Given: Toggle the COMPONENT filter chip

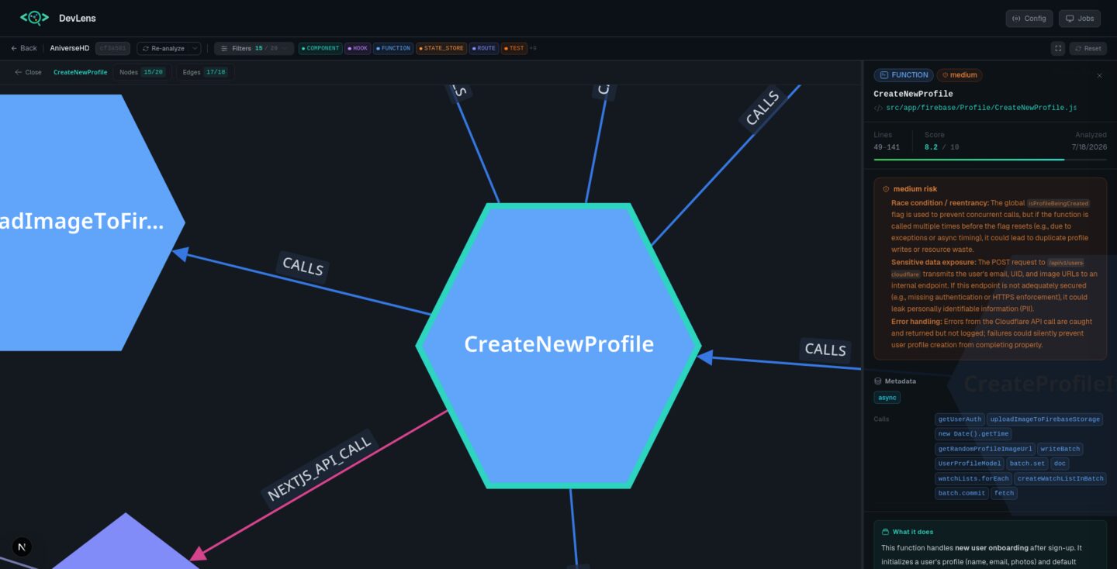Looking at the screenshot, I should [x=320, y=48].
